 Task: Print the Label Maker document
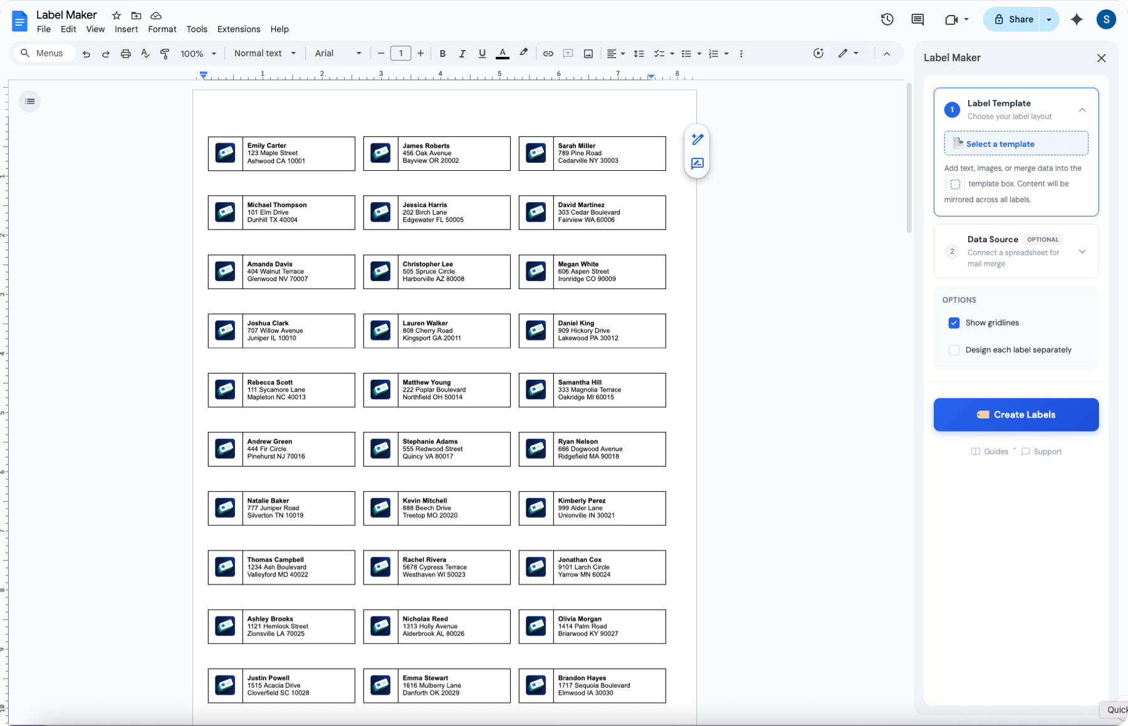[x=125, y=53]
